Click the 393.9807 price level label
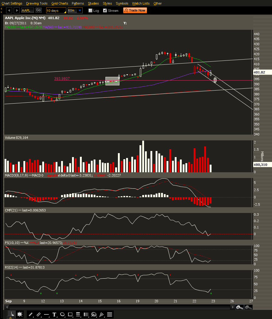272x319 pixels. [x=62, y=78]
